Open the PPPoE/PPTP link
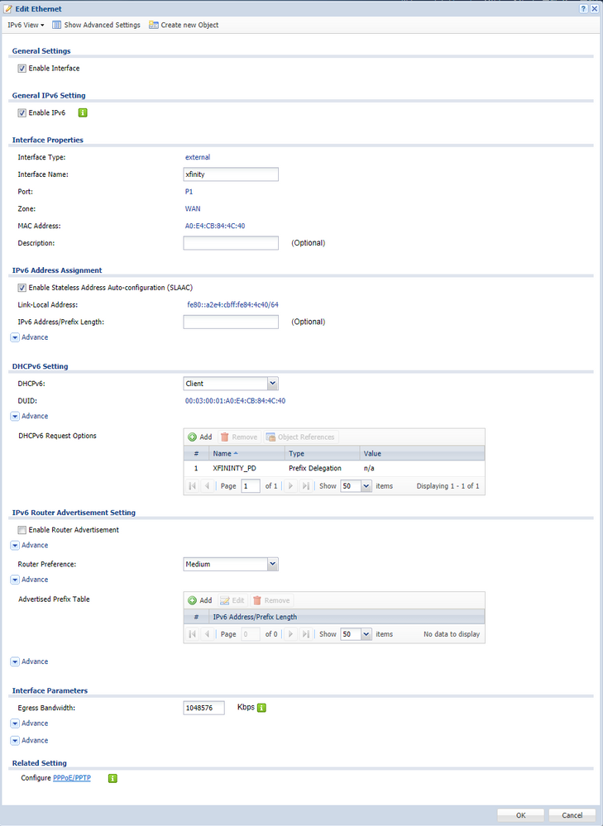Viewport: 603px width, 826px height. click(72, 778)
